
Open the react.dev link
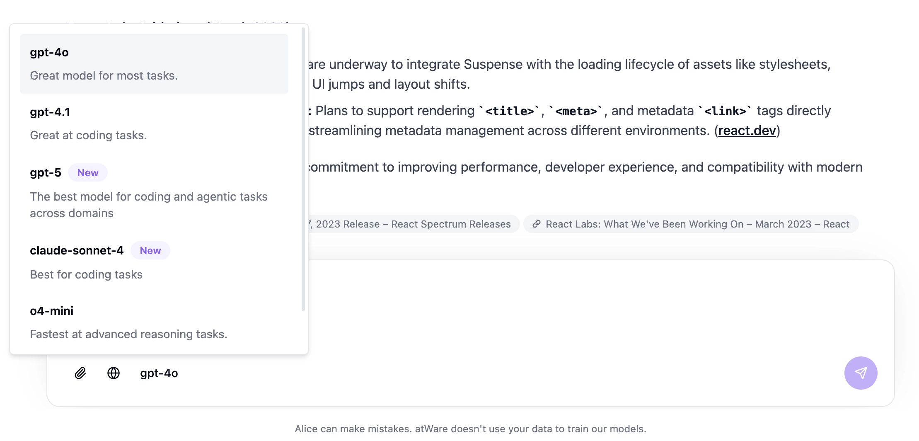click(x=747, y=131)
